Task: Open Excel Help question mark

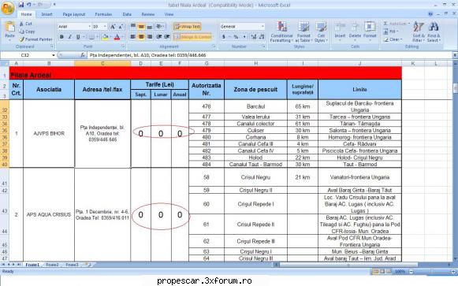Action: pos(430,14)
